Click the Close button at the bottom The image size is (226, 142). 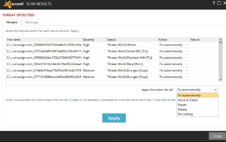click(x=217, y=136)
